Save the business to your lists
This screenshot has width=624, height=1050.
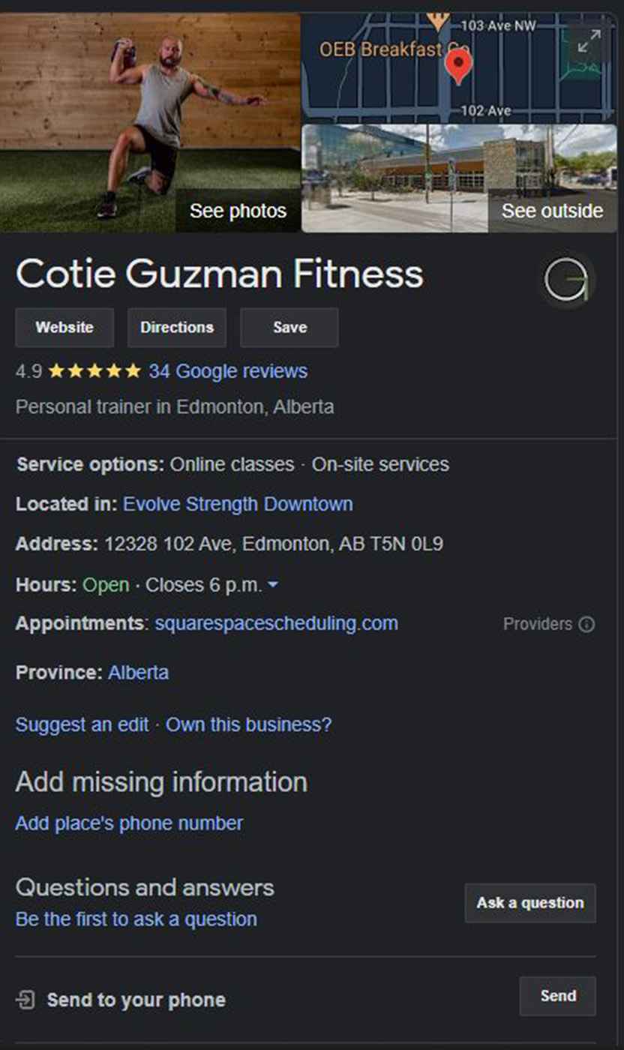(288, 327)
